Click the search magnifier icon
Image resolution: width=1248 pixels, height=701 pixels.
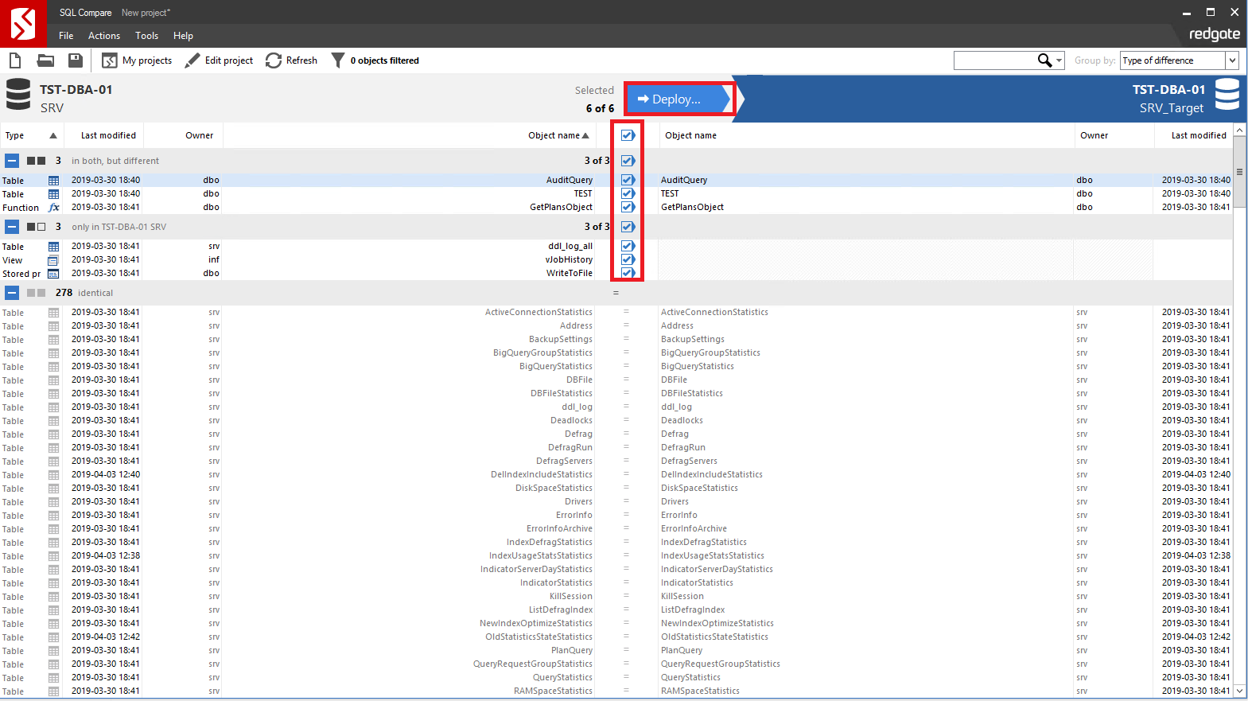(1044, 60)
